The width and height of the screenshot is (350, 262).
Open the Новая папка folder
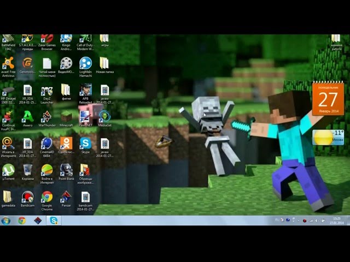coord(104,65)
